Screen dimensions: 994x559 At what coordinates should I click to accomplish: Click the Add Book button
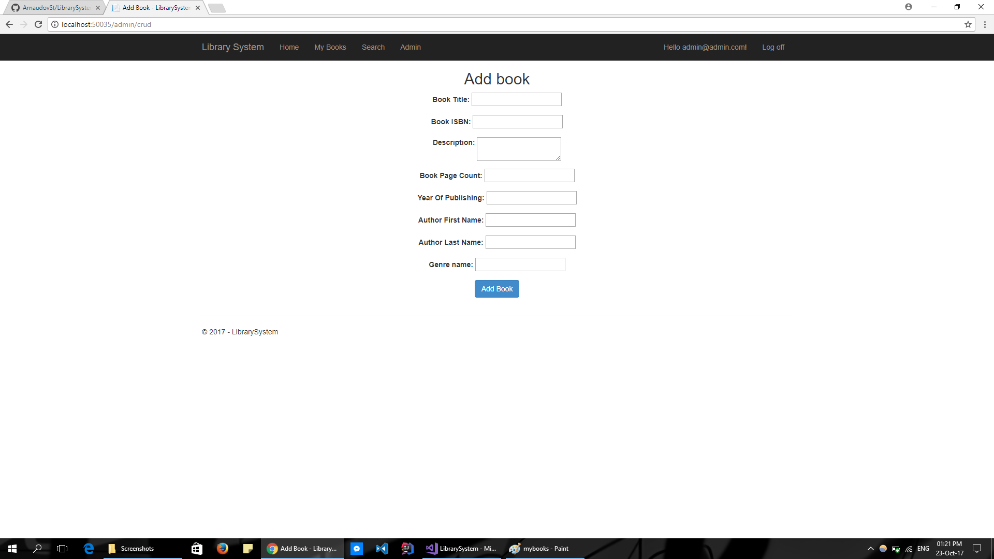coord(496,289)
